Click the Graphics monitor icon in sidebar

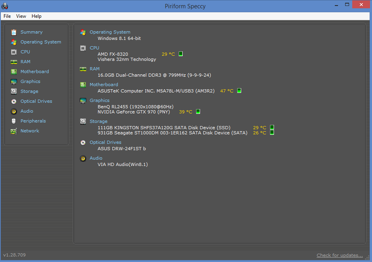coord(14,81)
